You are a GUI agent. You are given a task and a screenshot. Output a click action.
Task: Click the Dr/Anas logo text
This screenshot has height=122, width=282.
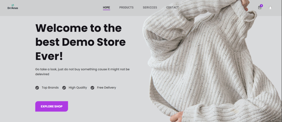point(13,8)
